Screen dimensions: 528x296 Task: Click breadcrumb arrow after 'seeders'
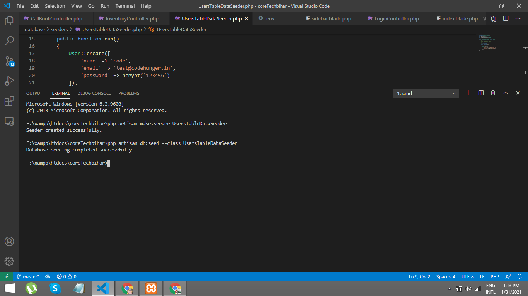click(x=71, y=29)
